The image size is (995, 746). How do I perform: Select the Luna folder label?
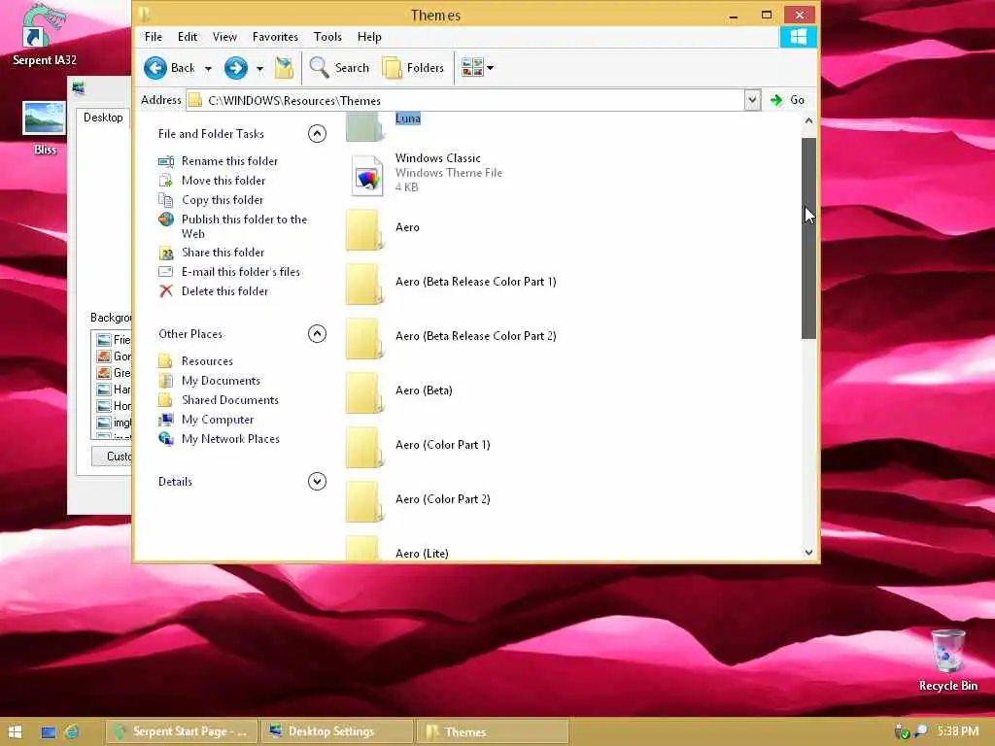tap(407, 119)
